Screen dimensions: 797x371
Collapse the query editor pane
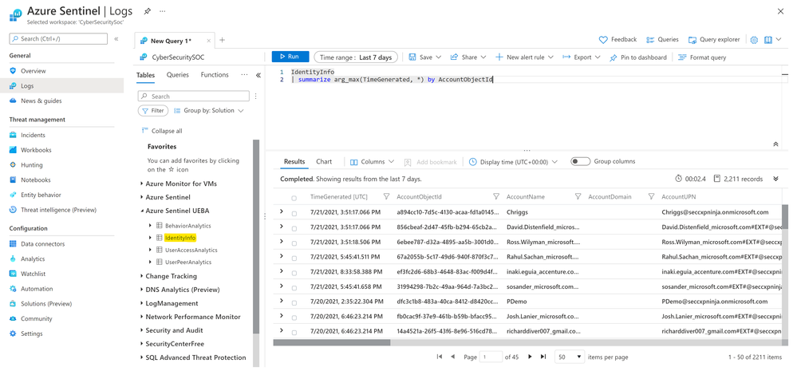[x=775, y=144]
